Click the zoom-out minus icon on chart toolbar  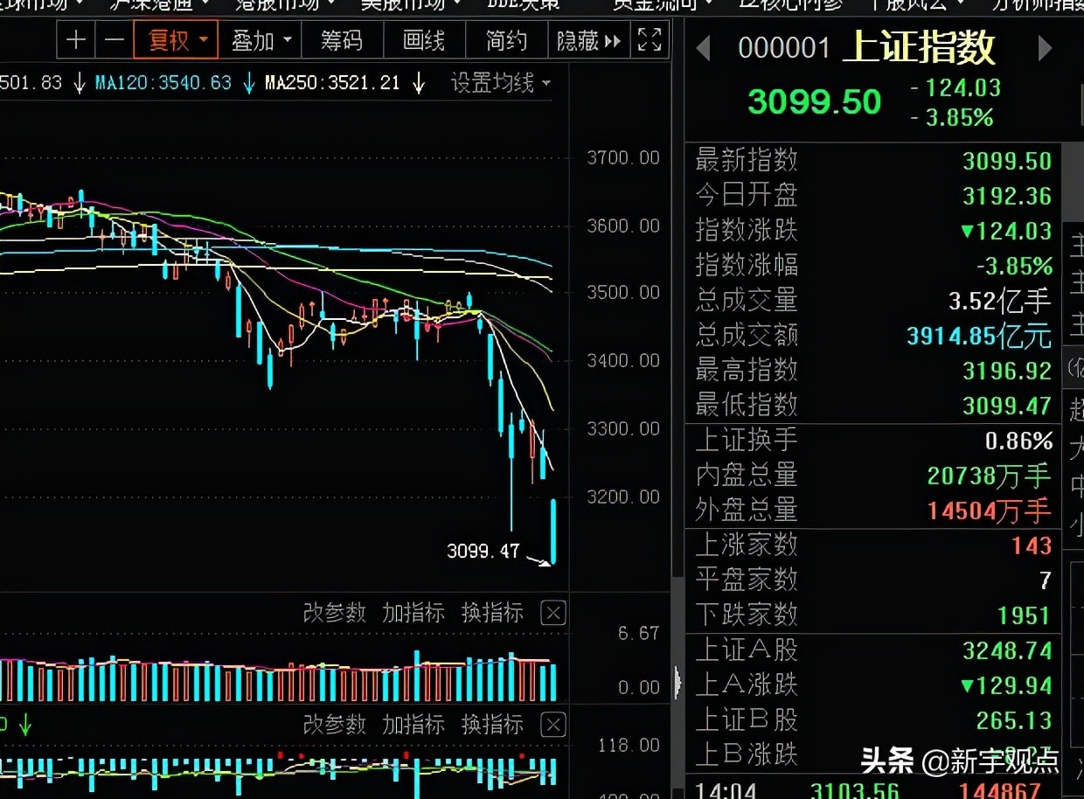point(114,40)
